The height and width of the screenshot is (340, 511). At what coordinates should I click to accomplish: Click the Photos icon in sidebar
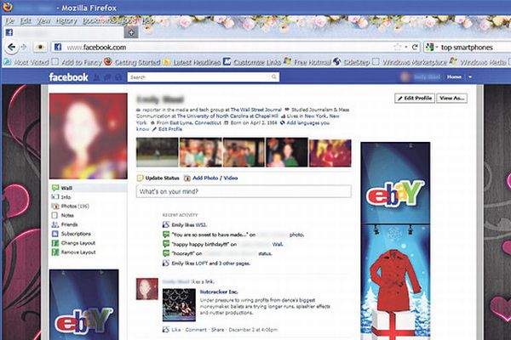coord(55,206)
